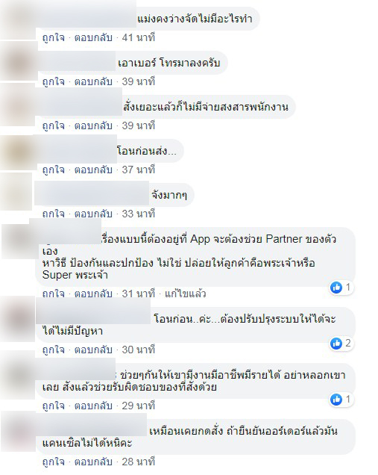This screenshot has width=378, height=475.
Task: Open the blurred avatar beside the โอนก่อนส่ง comment
Action: pyautogui.click(x=16, y=153)
